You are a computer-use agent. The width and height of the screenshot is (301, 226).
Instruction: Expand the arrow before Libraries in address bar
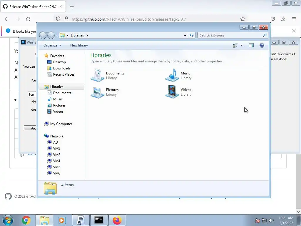click(68, 35)
